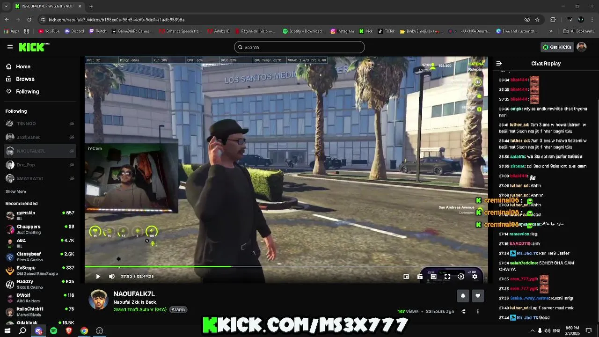Screen dimensions: 599x337
Task: Click the KICK logo
Action: pyautogui.click(x=34, y=47)
